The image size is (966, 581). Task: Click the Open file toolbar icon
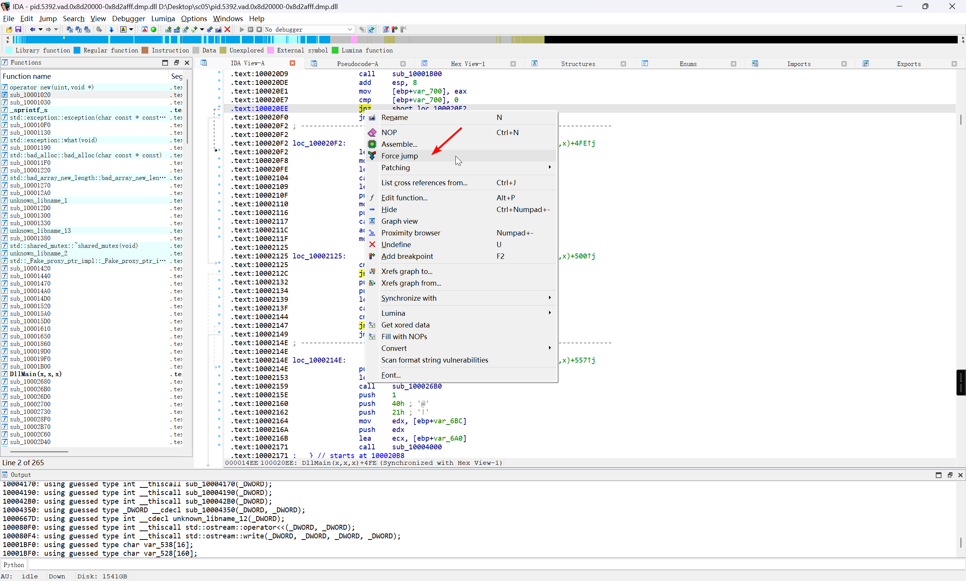pyautogui.click(x=9, y=29)
